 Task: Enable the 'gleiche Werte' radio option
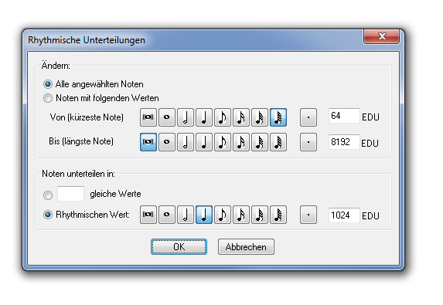coord(48,195)
